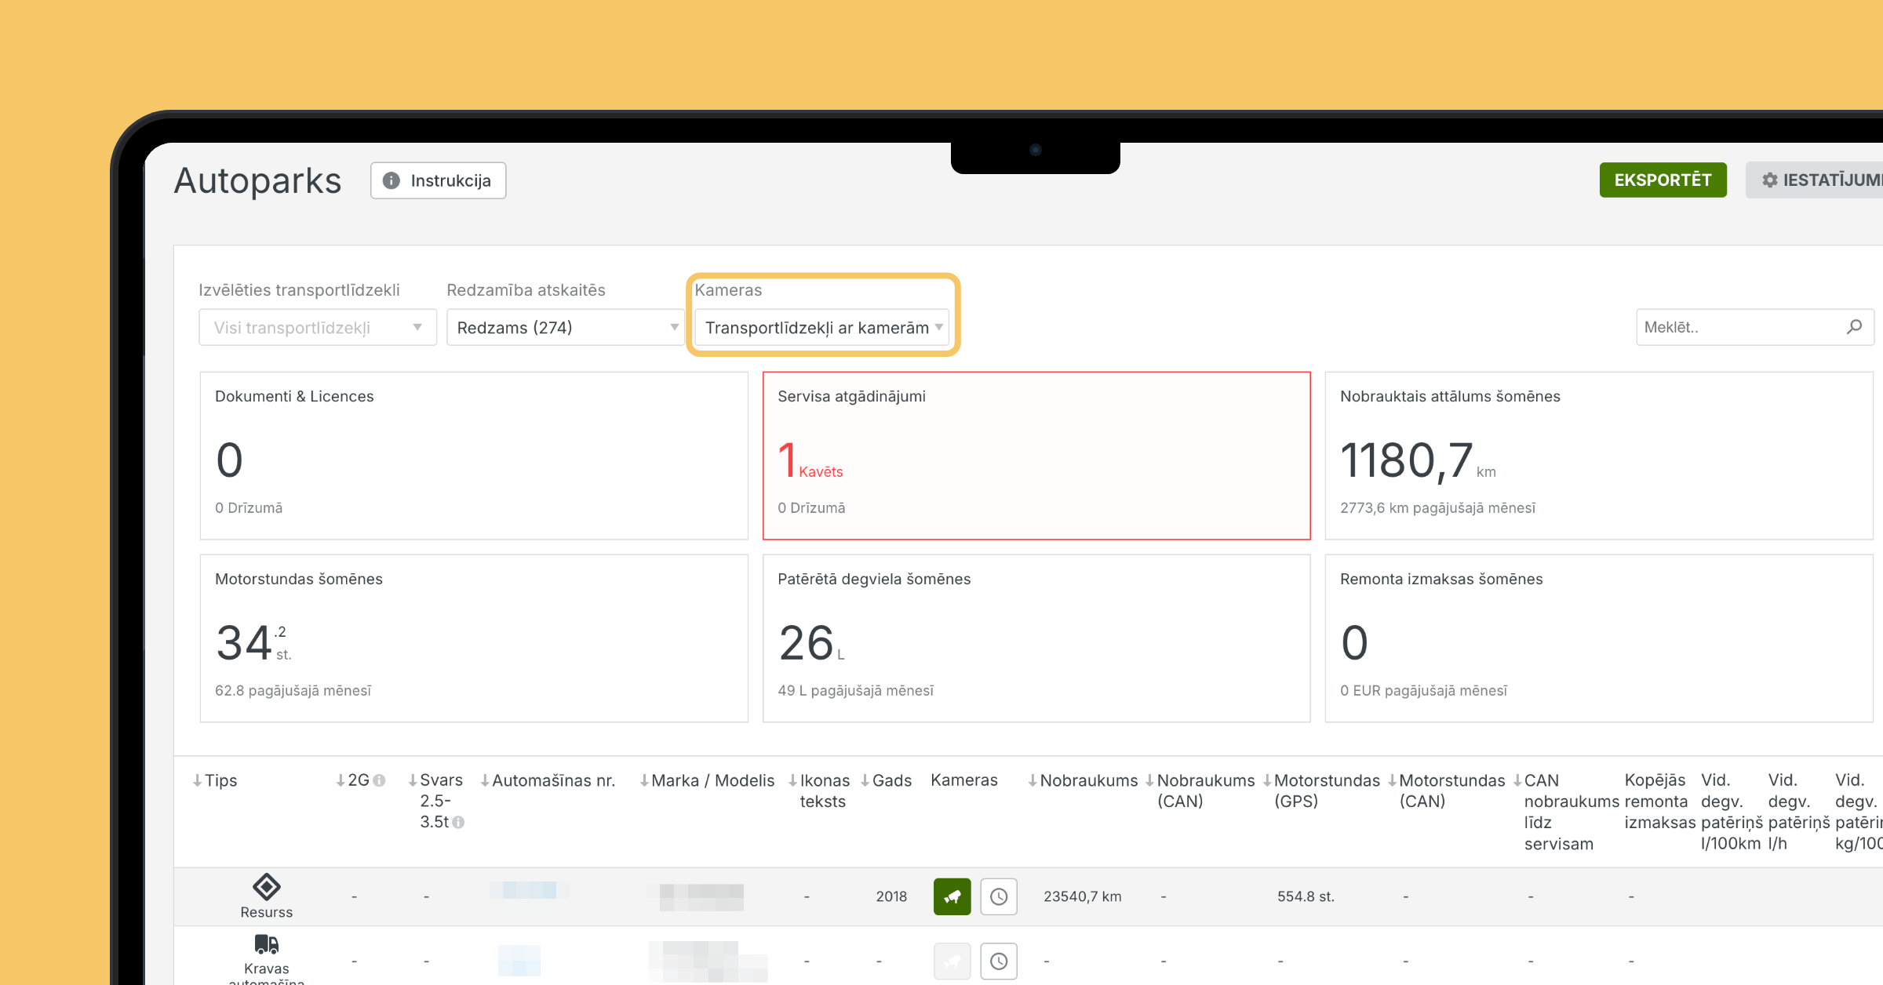Open the Motorstundas šomēnes card

tap(474, 638)
